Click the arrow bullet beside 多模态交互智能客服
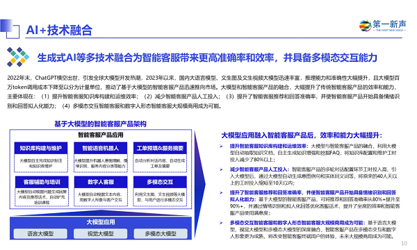 221,223
